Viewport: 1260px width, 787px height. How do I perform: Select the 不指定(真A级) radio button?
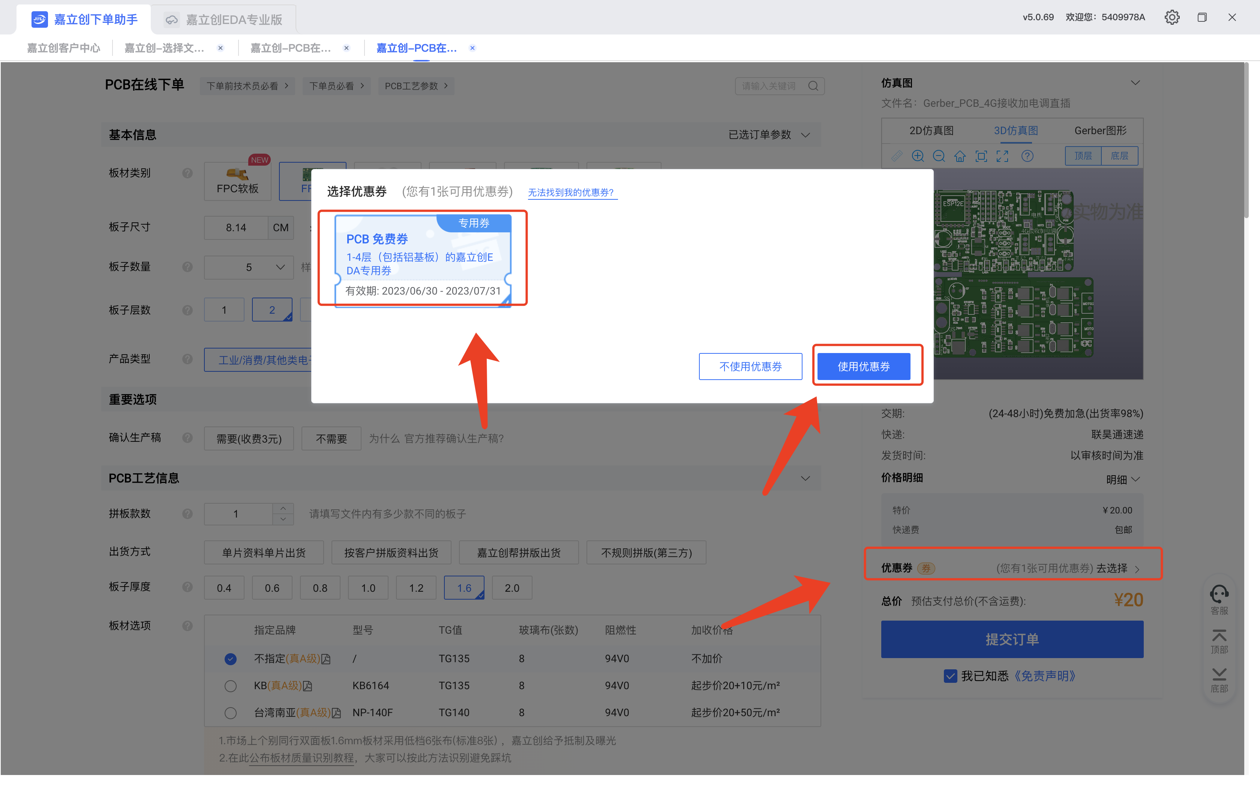pos(230,659)
